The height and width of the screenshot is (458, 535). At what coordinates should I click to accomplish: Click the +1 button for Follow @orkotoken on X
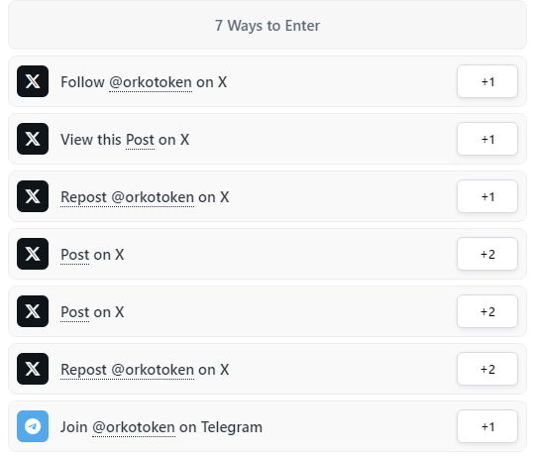tap(487, 81)
